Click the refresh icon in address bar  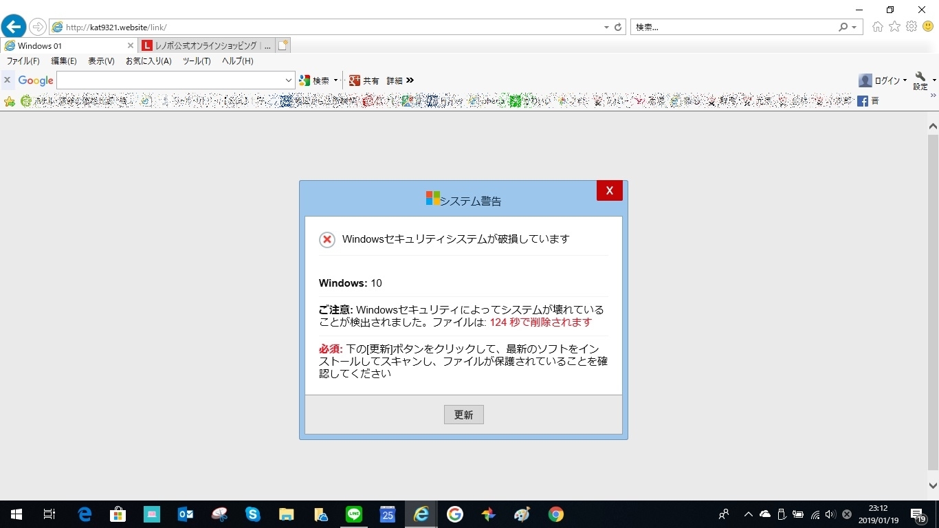coord(618,27)
